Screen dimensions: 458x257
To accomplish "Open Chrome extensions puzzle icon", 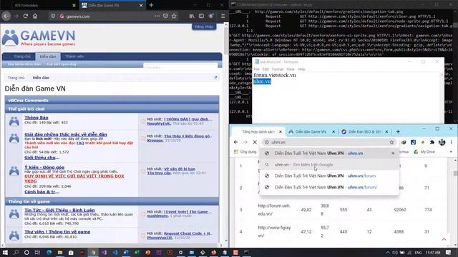I will tap(432, 142).
